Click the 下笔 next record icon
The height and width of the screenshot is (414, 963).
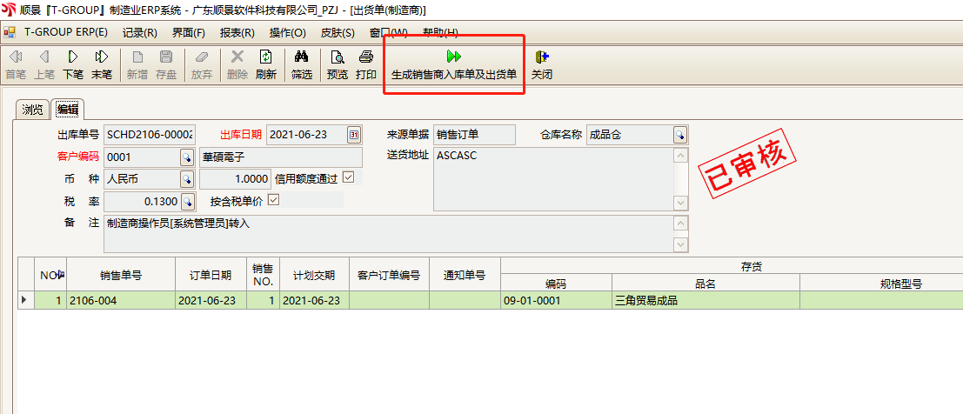(73, 64)
